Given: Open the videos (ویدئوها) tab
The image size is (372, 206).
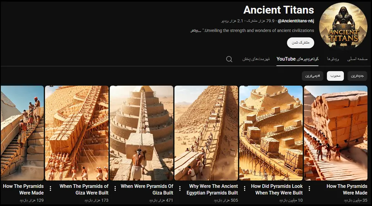Looking at the screenshot, I should pos(333,59).
